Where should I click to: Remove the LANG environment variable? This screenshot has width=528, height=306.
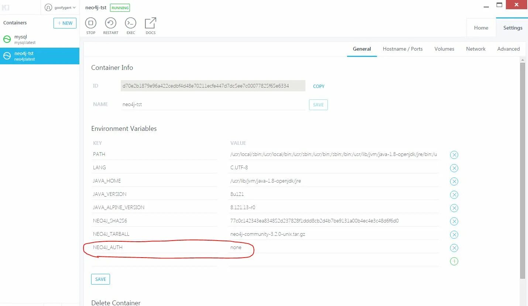tap(454, 168)
